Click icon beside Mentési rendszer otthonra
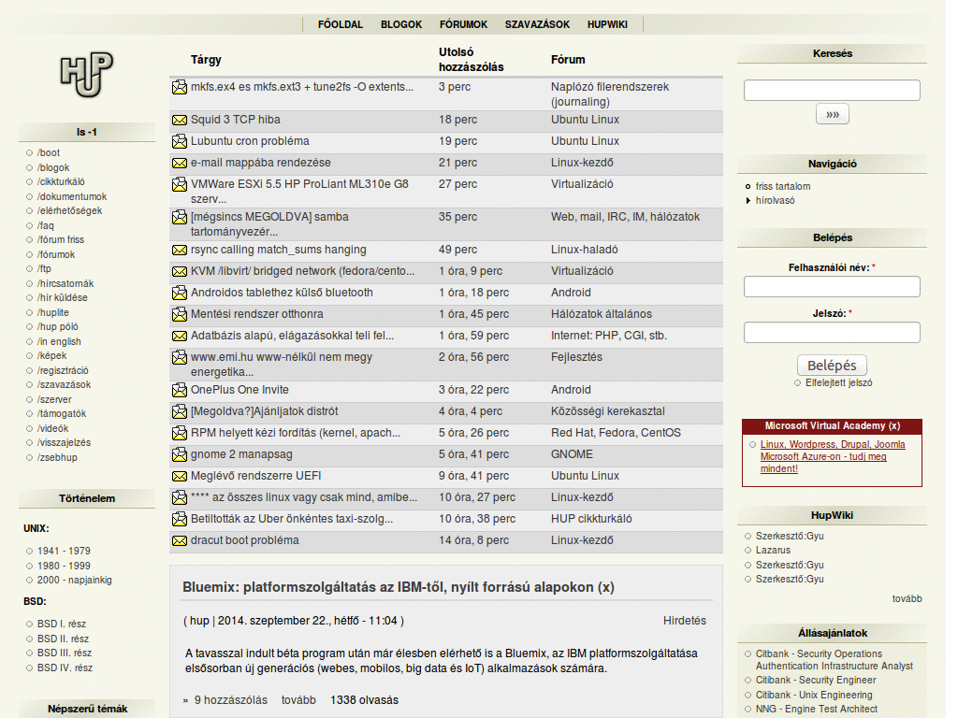 (x=180, y=314)
